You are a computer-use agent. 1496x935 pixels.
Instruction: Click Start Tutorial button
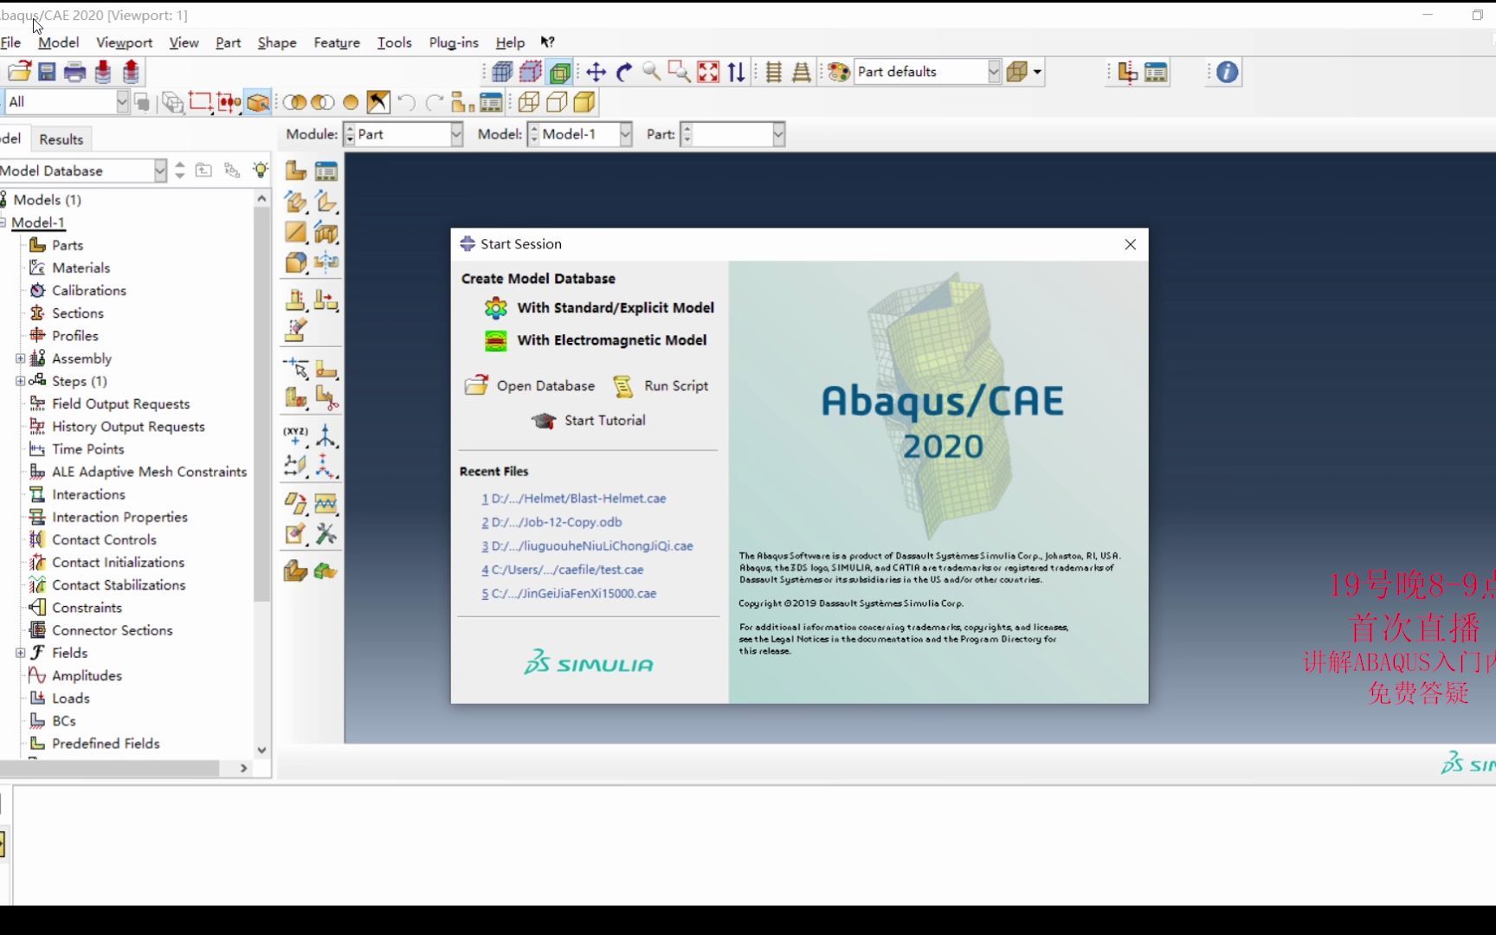(x=589, y=421)
